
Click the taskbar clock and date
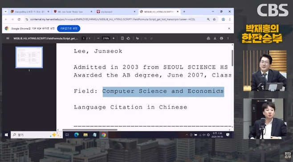[x=217, y=135]
